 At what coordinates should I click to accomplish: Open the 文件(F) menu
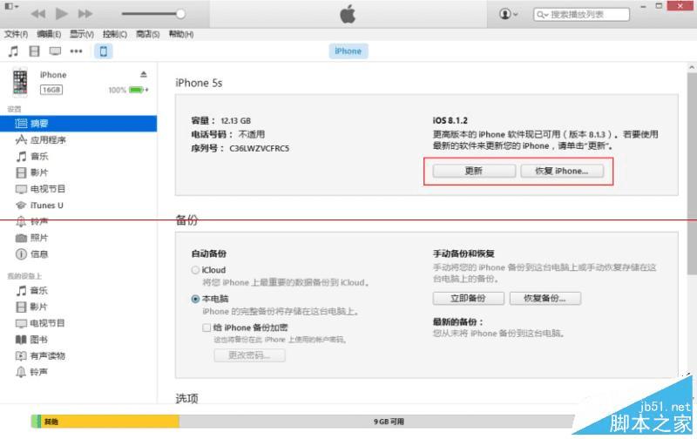pyautogui.click(x=16, y=34)
